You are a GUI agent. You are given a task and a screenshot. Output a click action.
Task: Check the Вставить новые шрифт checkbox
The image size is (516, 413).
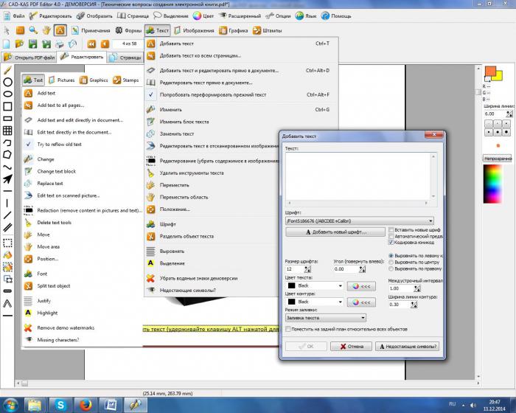click(x=391, y=229)
